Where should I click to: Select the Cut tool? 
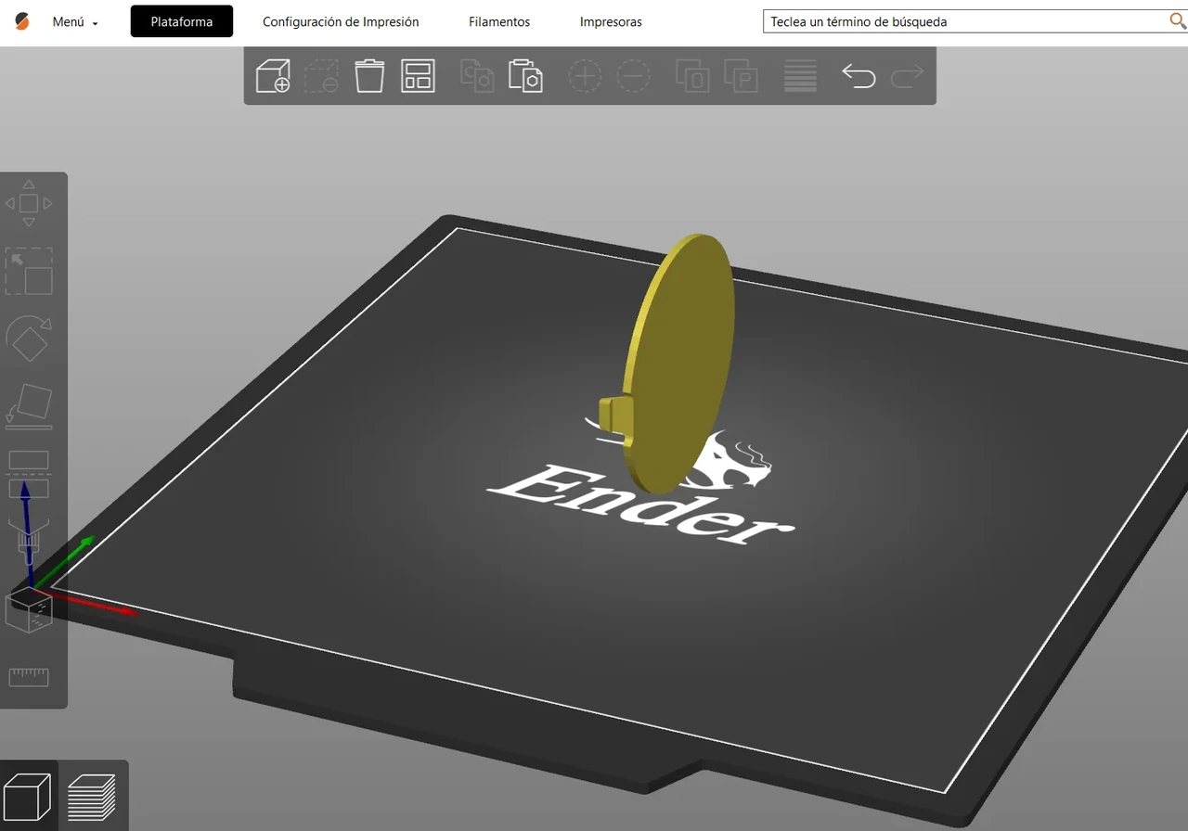coord(29,474)
